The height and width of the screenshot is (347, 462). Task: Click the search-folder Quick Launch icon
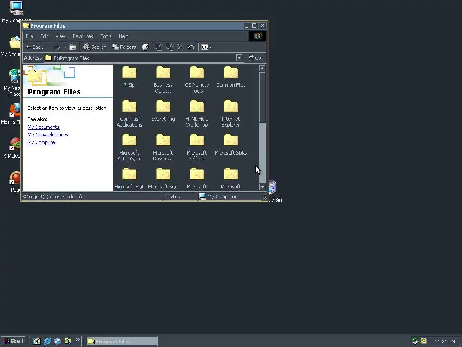click(x=68, y=341)
